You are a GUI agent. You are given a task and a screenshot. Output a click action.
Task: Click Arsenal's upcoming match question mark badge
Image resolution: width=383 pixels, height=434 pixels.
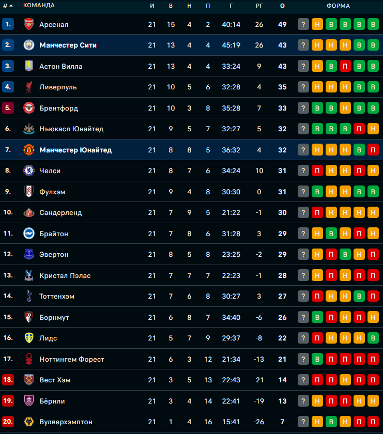tap(303, 24)
